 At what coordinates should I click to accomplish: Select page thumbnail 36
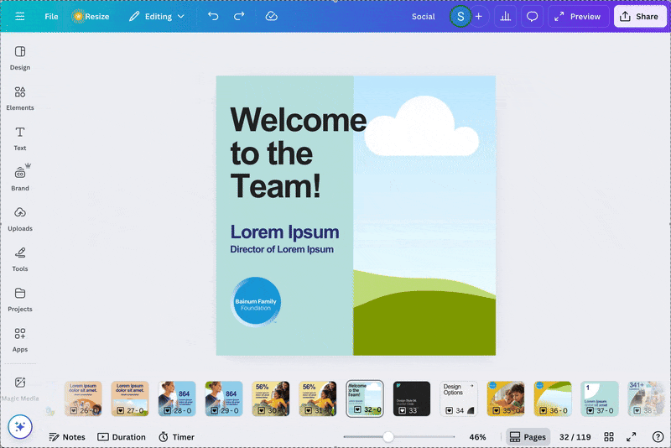[553, 399]
